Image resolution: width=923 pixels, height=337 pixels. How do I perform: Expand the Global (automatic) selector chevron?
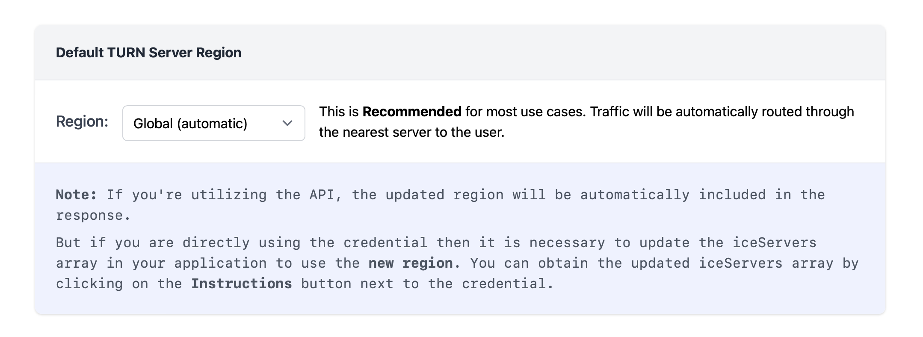pos(287,123)
